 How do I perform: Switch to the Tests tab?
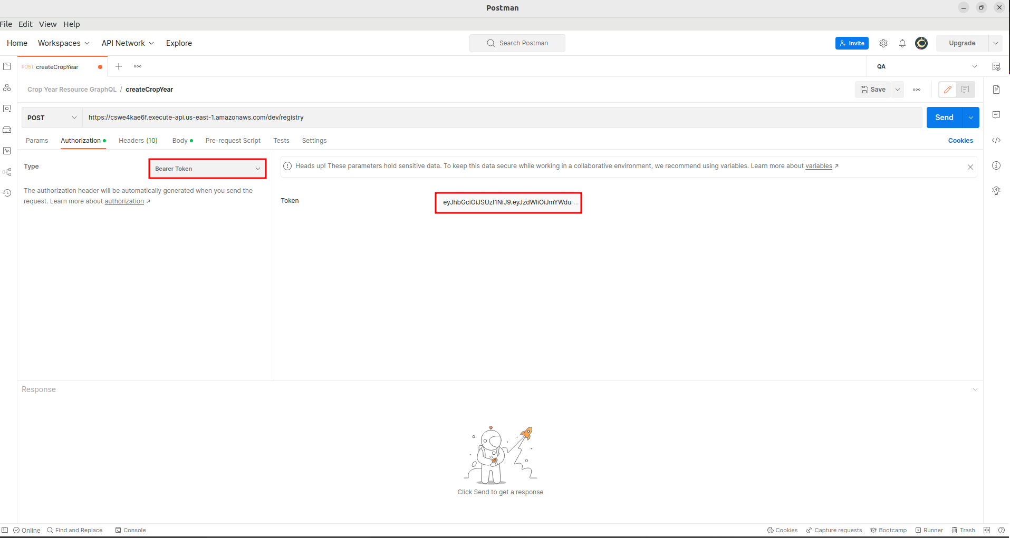click(x=281, y=141)
